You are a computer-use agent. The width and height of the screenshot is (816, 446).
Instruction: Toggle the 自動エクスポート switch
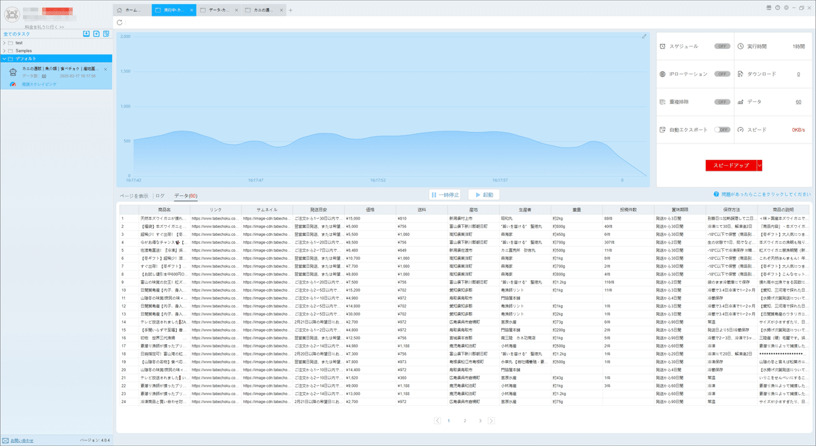pos(721,129)
